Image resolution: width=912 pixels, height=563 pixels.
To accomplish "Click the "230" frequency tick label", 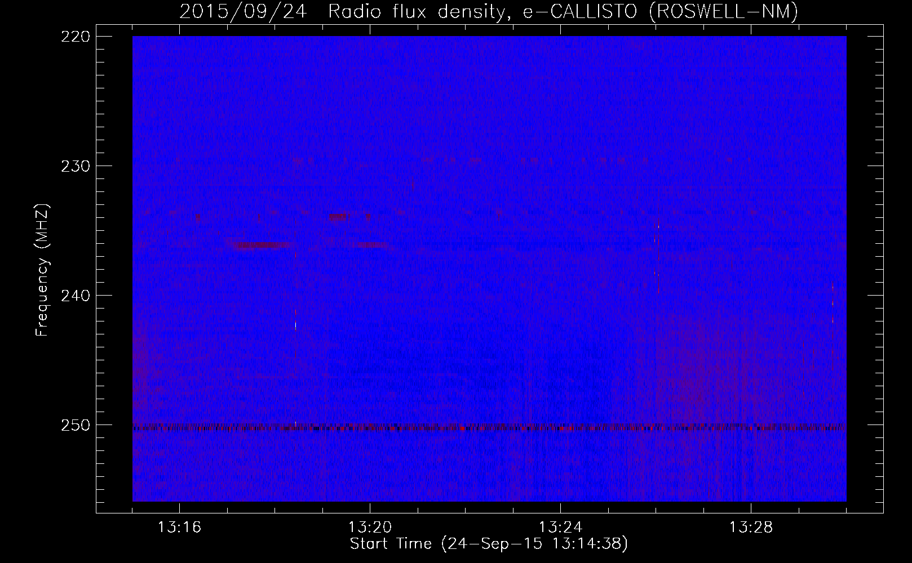I will pos(75,166).
